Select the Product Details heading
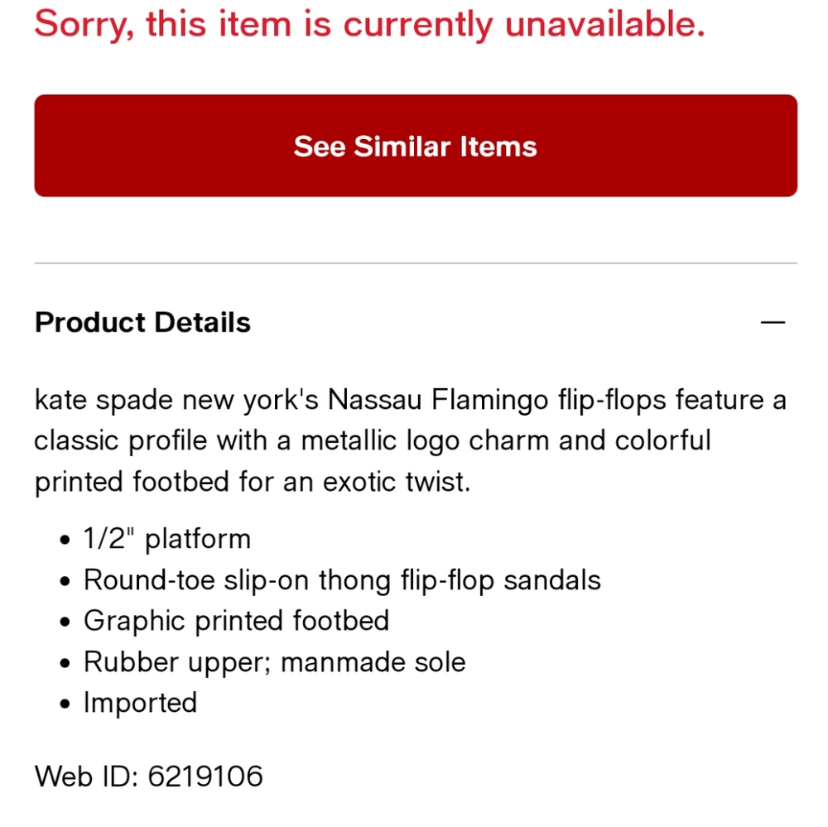Screen dimensions: 828x827 tap(142, 322)
